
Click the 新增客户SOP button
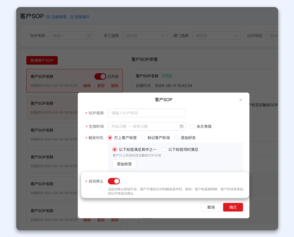(42, 60)
